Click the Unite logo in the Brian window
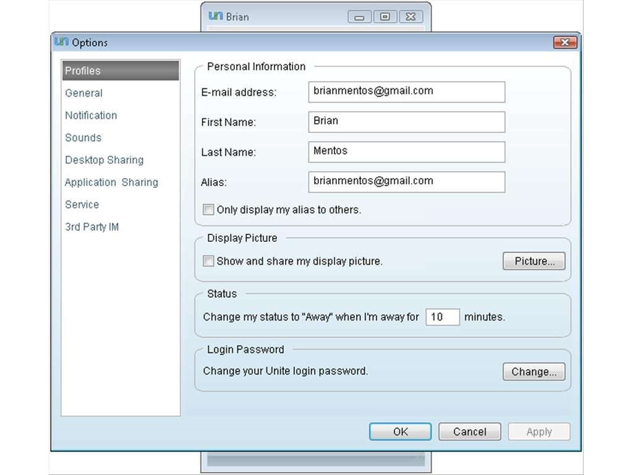This screenshot has height=475, width=633. point(216,16)
